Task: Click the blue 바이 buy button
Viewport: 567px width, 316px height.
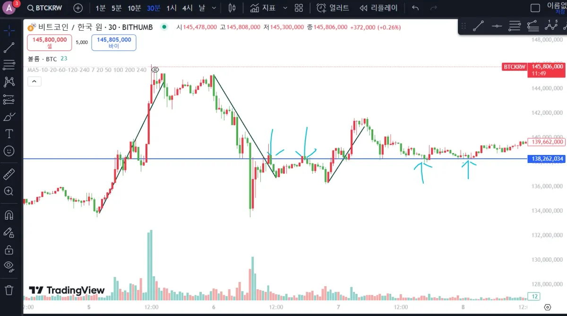Action: click(114, 43)
